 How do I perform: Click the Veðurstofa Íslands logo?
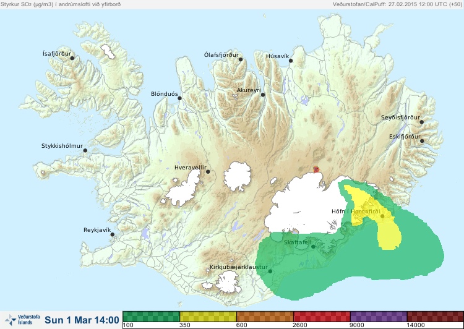coord(22,320)
